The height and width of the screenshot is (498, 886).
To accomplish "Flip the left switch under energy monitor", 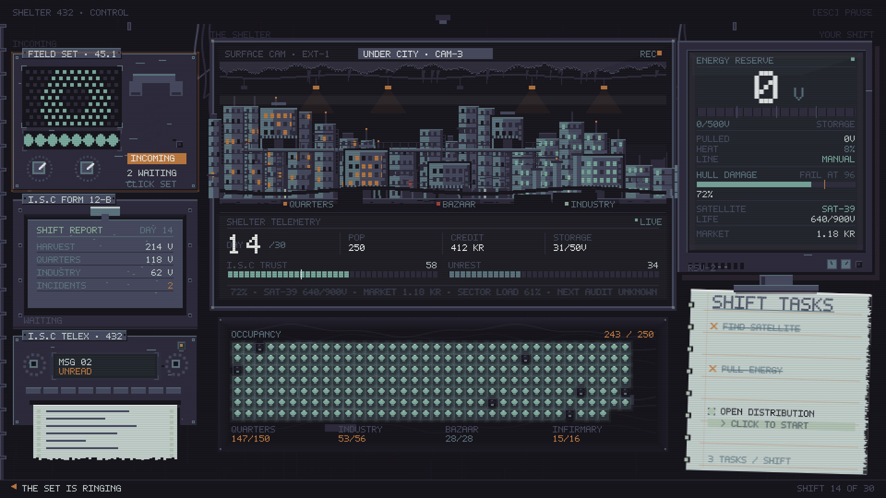I will [832, 264].
